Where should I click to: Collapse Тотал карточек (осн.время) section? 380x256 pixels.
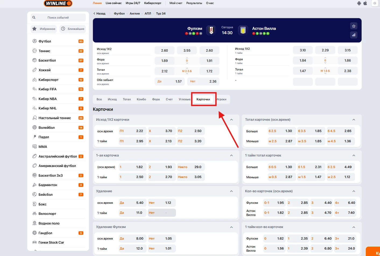pyautogui.click(x=354, y=120)
